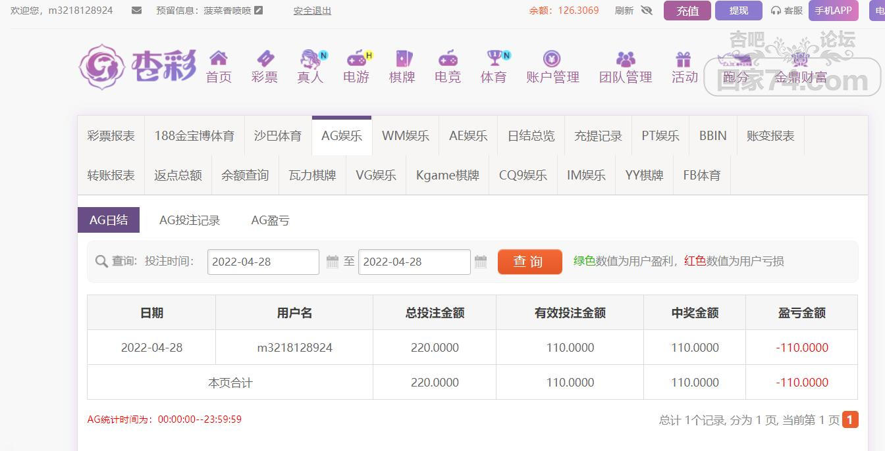
Task: Go to page 1 in pagination
Action: point(850,419)
